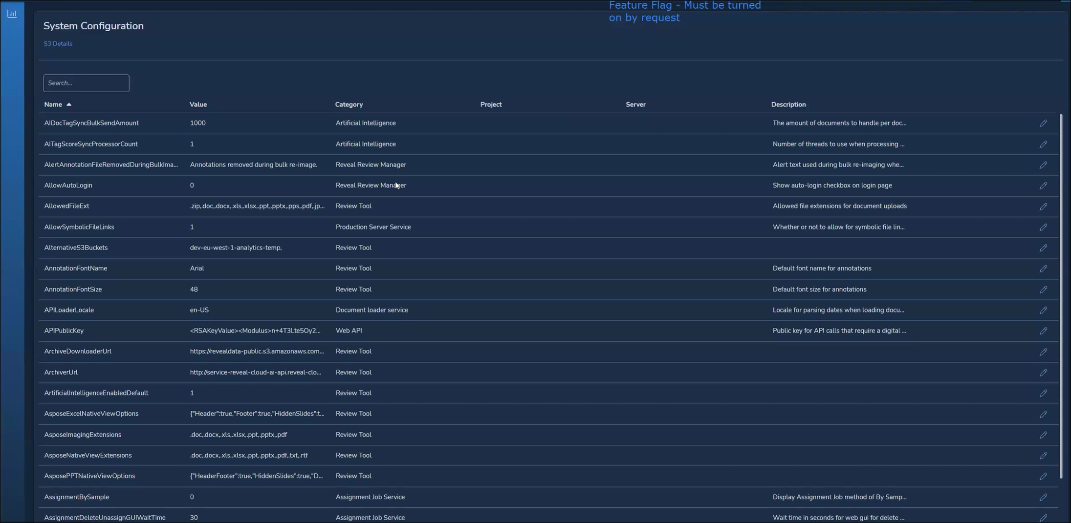Edit the AlternativeS3Buckets setting
This screenshot has height=523, width=1071.
pyautogui.click(x=1043, y=248)
